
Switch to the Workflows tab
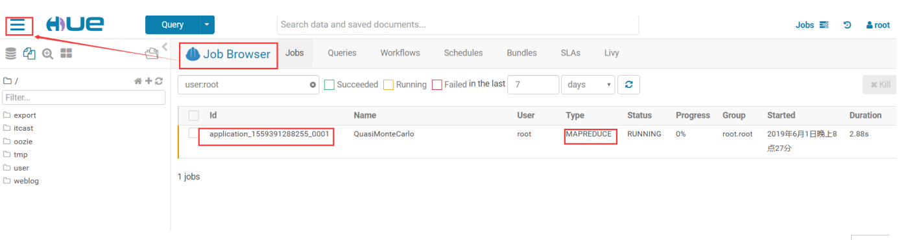click(x=400, y=53)
